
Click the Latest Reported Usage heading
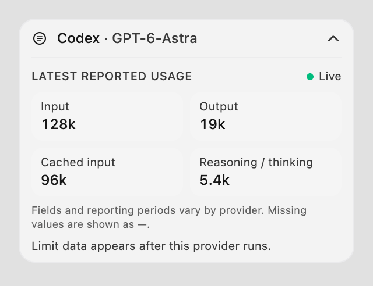[112, 76]
